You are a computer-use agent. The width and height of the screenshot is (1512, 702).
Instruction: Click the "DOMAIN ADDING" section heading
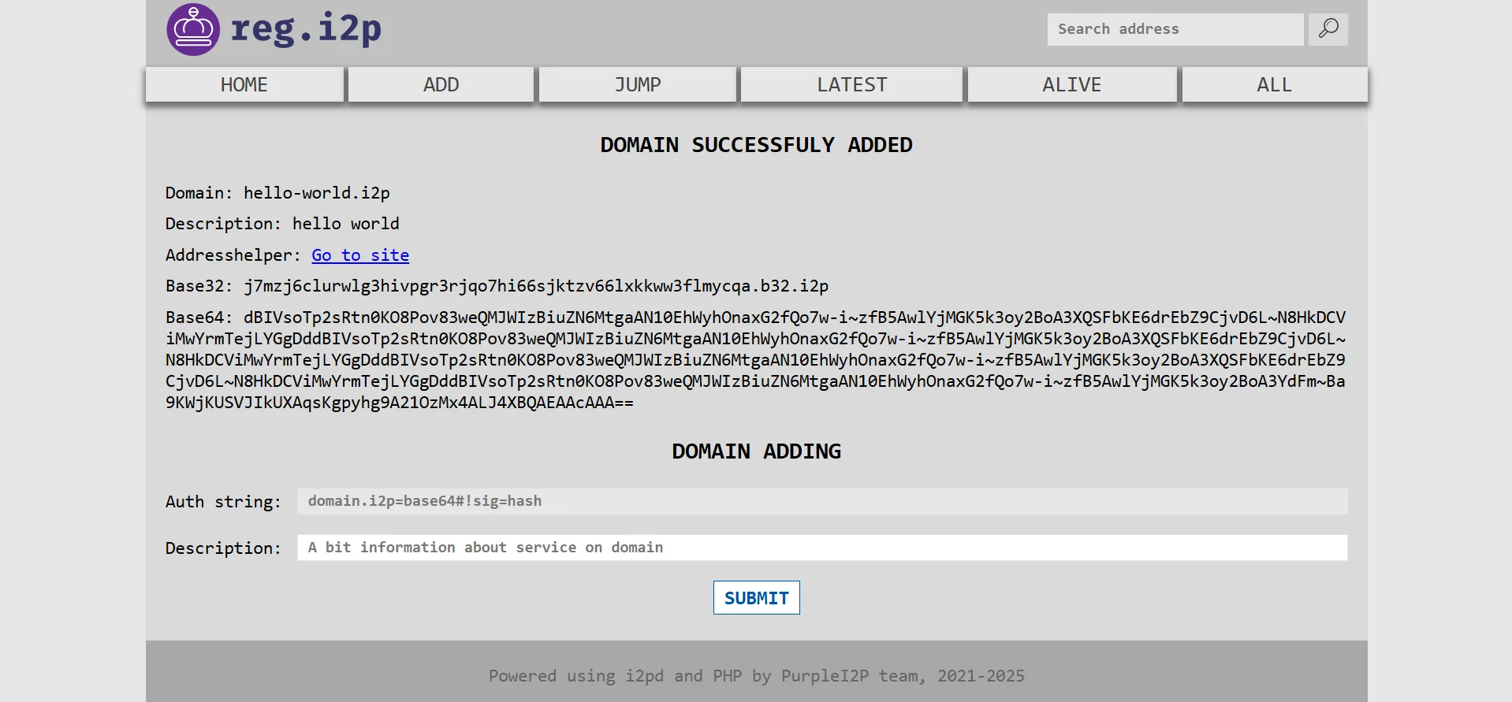(x=756, y=451)
